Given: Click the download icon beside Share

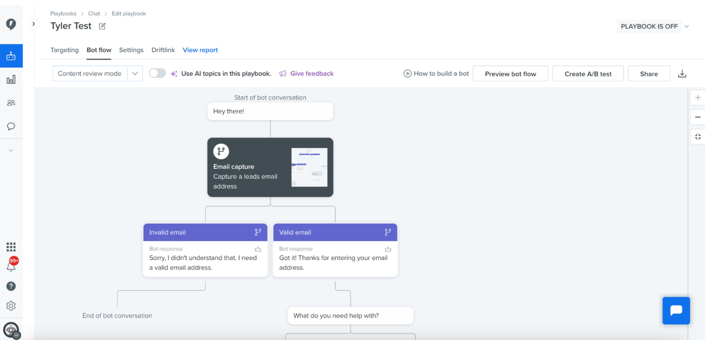Looking at the screenshot, I should coord(682,74).
